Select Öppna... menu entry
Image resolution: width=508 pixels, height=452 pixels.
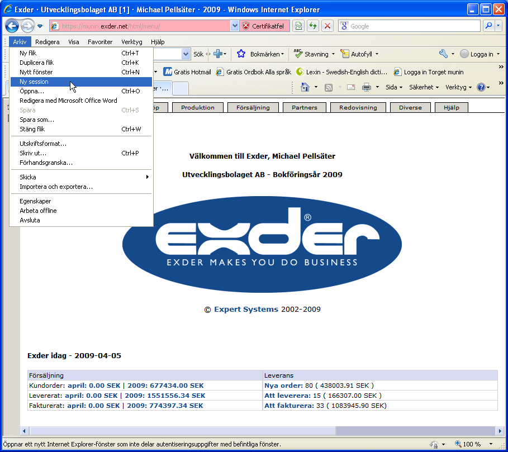(x=82, y=91)
